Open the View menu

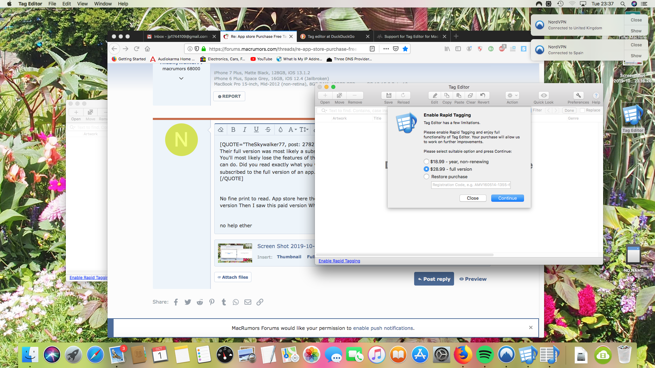tap(82, 4)
